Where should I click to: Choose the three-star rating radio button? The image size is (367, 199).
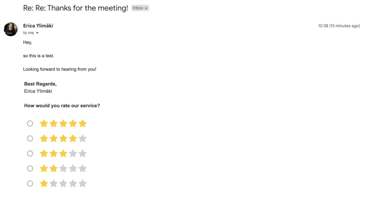click(30, 154)
